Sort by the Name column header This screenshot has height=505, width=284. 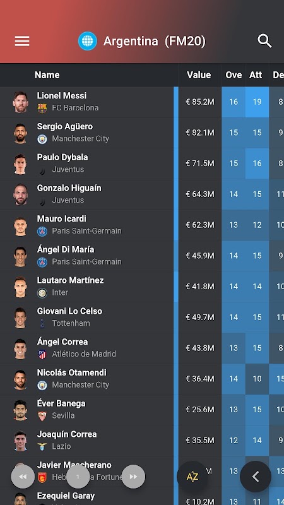pyautogui.click(x=47, y=75)
